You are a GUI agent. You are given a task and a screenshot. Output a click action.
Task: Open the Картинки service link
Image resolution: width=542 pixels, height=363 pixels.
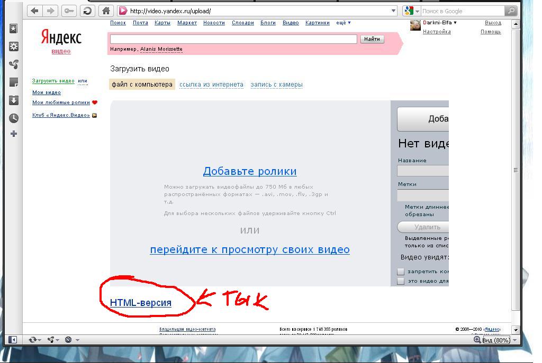(x=318, y=23)
